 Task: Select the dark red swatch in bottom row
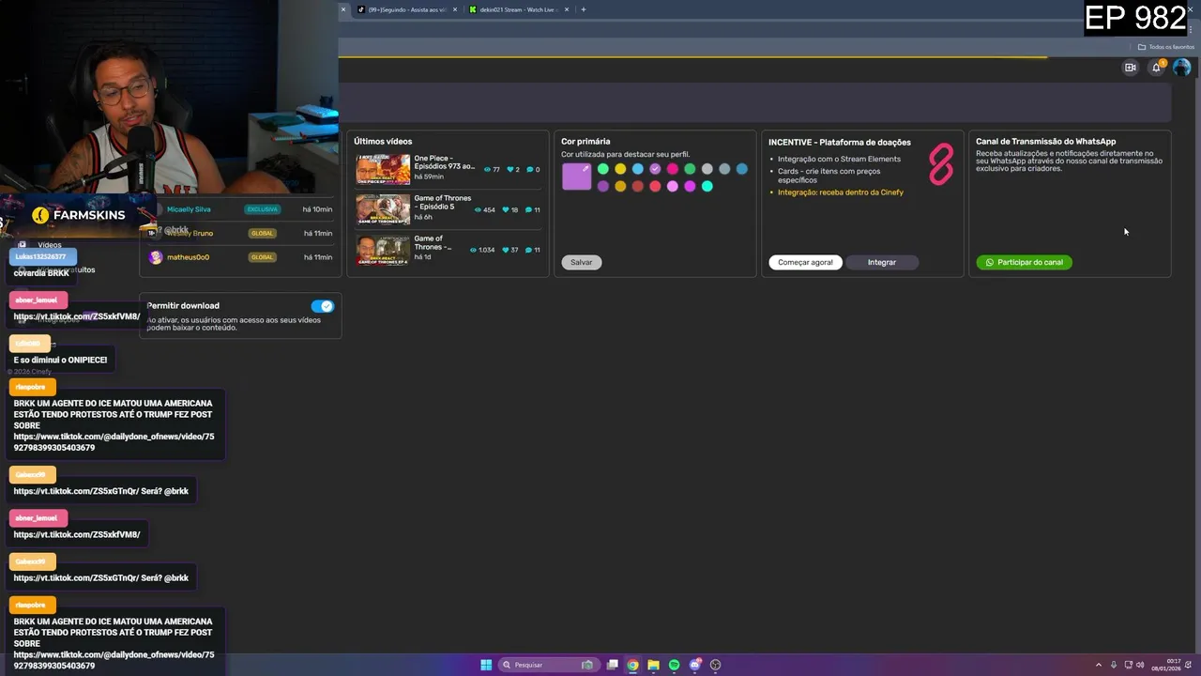click(638, 186)
